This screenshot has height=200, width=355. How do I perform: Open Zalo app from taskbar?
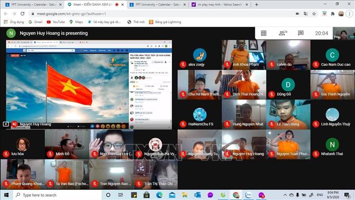click(x=249, y=195)
